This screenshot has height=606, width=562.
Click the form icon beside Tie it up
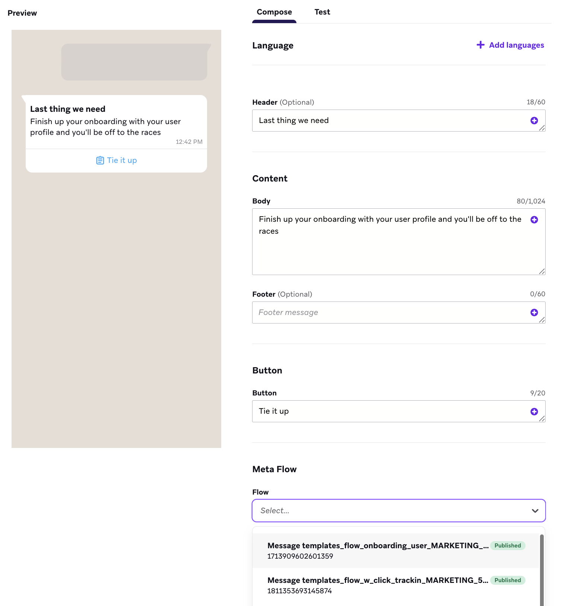coord(100,161)
